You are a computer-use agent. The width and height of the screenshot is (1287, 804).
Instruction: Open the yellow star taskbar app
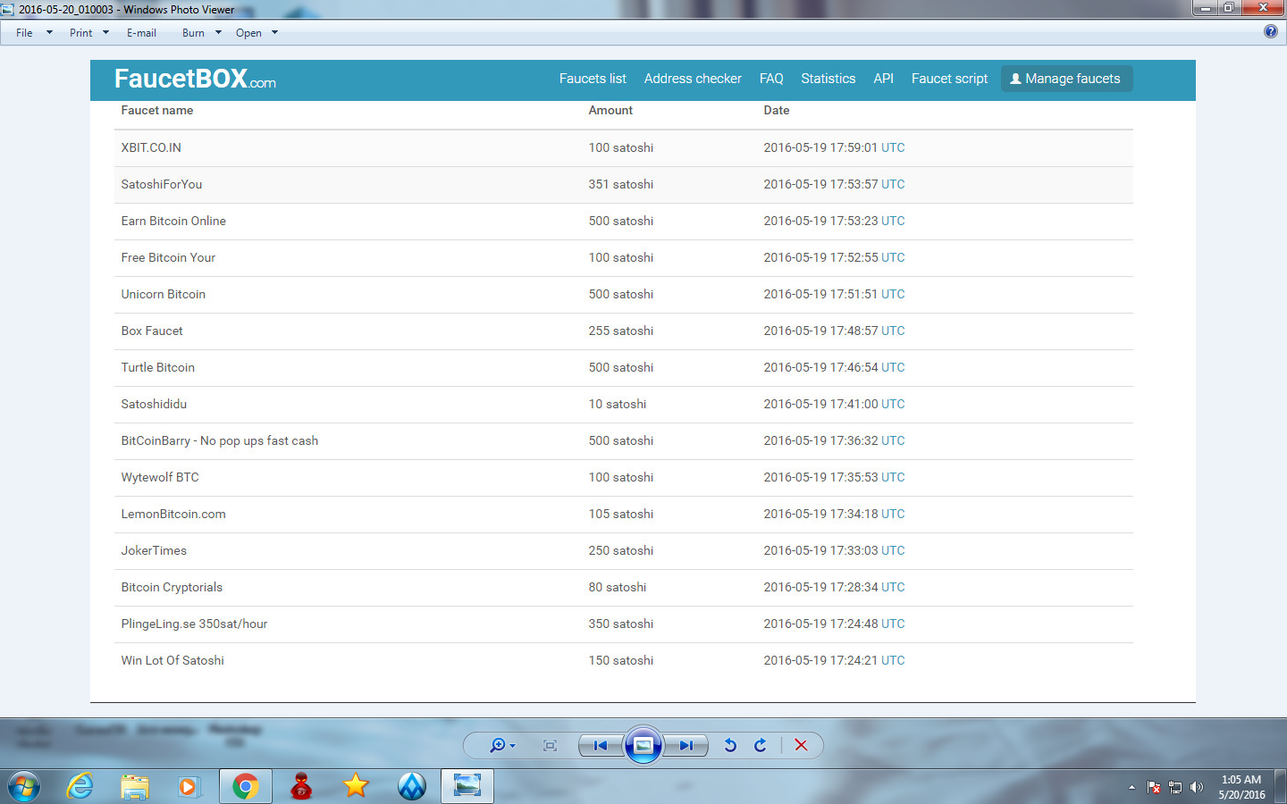coord(356,786)
